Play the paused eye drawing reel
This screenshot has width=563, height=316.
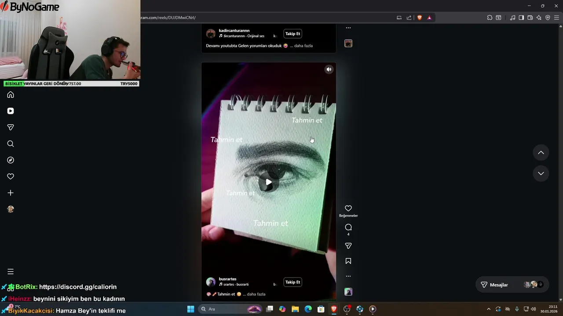point(268,182)
